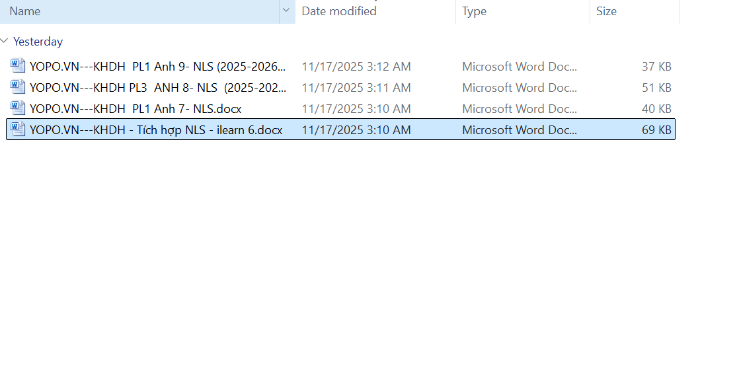Click Word icon of ilearn 6 file
The height and width of the screenshot is (383, 739).
coord(18,129)
